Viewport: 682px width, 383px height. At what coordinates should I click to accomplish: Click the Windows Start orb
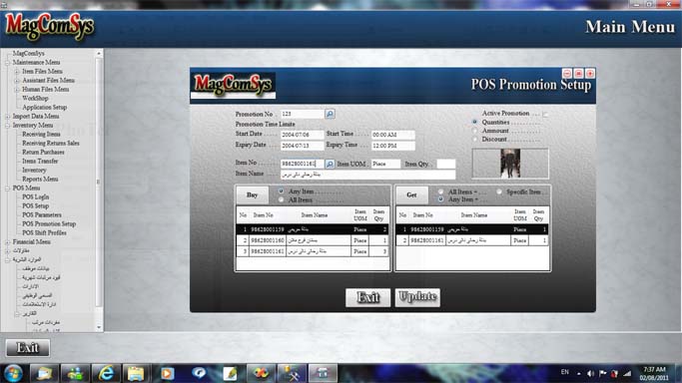coord(13,373)
